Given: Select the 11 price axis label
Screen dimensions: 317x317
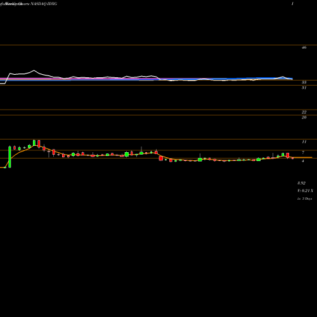Looking at the screenshot, I should point(304,142).
